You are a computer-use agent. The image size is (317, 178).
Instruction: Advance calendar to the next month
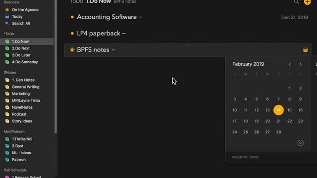pos(301,64)
